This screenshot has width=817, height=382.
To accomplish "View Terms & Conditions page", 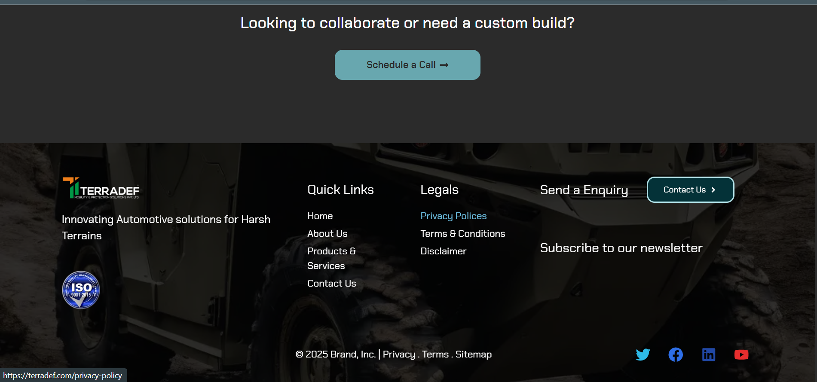I will [463, 233].
